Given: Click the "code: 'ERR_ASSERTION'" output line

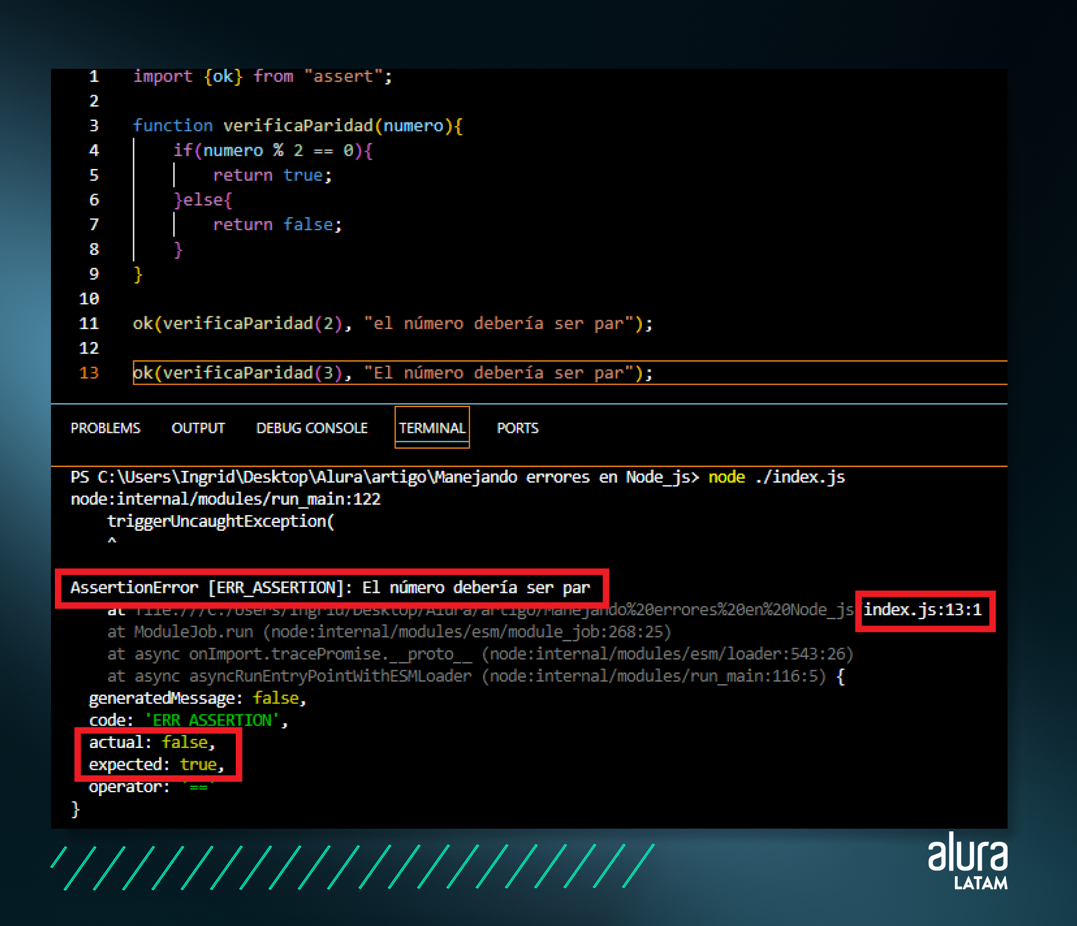Looking at the screenshot, I should point(188,721).
